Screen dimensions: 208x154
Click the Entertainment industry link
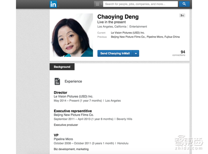click(x=138, y=27)
